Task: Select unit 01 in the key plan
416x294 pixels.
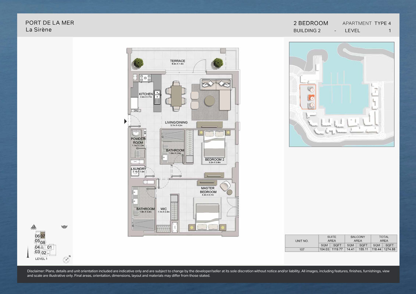Action: point(50,247)
